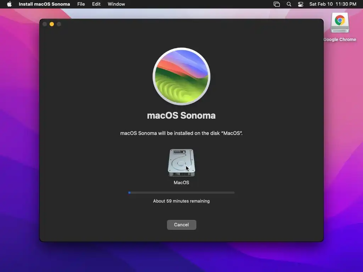The width and height of the screenshot is (363, 272).
Task: Open Control Center icon in menu bar
Action: (301, 4)
